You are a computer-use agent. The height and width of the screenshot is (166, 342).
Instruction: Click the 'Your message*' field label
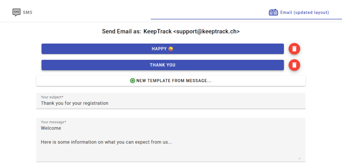pyautogui.click(x=53, y=122)
